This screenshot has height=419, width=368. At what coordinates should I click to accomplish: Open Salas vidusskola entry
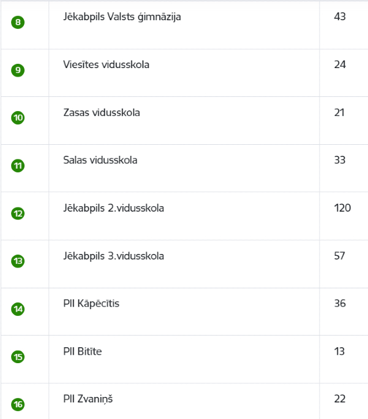coord(100,160)
